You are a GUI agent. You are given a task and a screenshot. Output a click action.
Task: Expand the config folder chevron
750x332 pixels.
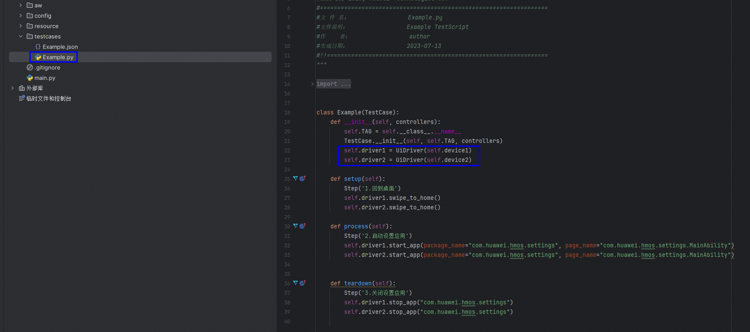(x=20, y=16)
